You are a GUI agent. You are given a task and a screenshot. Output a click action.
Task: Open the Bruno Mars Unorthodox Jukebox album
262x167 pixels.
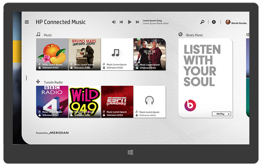[x=85, y=54]
